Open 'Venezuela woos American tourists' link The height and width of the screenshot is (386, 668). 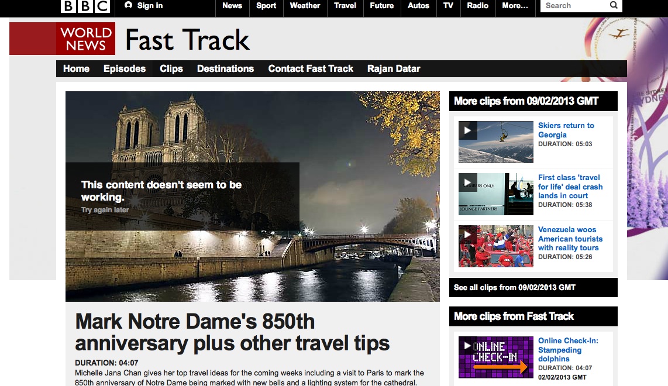pos(570,239)
